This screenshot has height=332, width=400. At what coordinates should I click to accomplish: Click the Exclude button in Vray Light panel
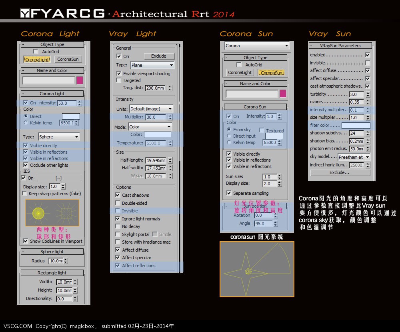(159, 56)
